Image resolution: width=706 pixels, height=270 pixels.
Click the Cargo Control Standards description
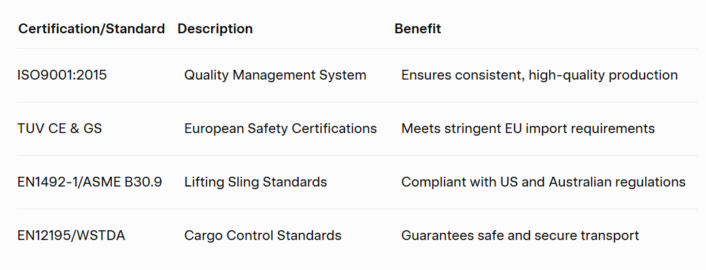[263, 235]
